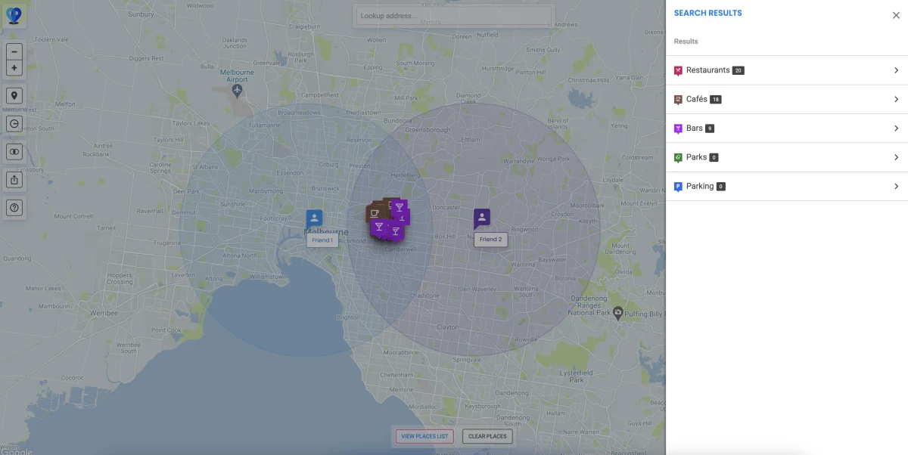908x455 pixels.
Task: Click the Cafés count badge 18
Action: click(716, 100)
